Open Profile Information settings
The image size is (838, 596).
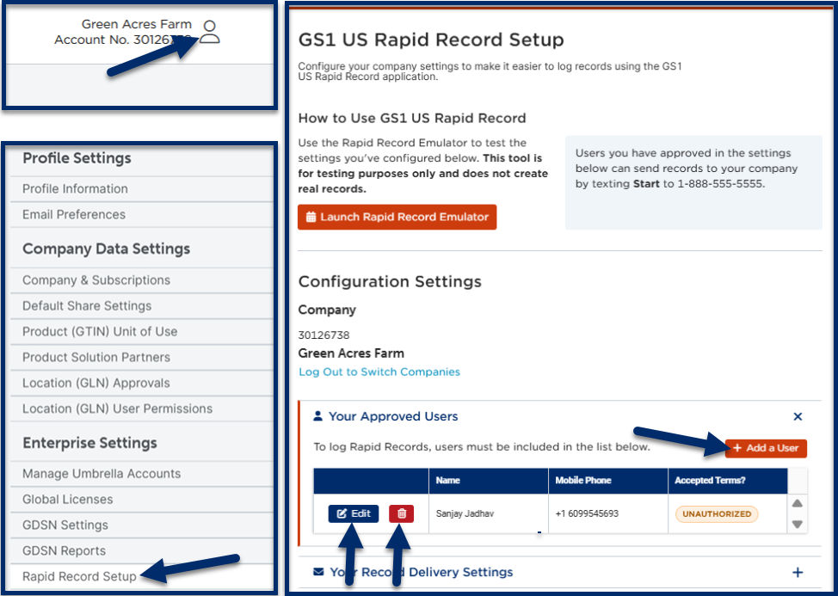(142, 189)
